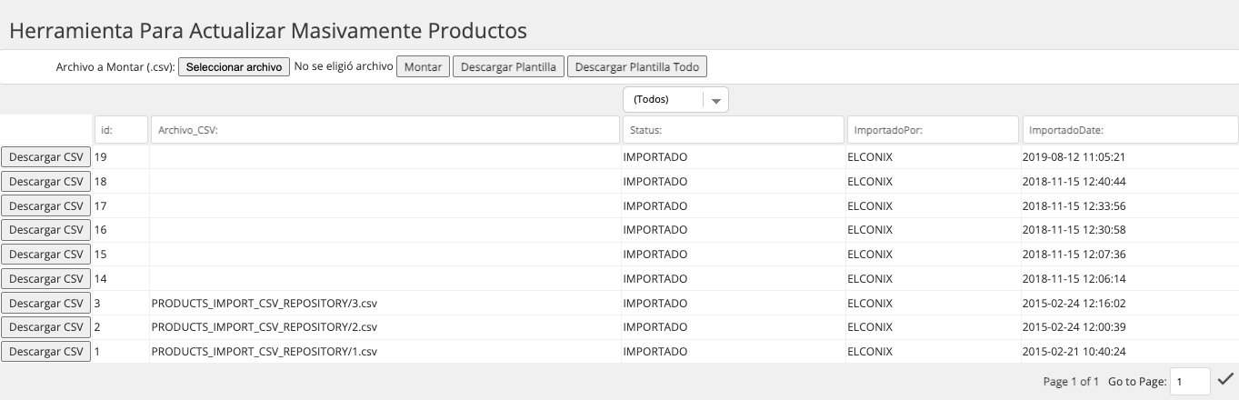1239x400 pixels.
Task: Select date 2018-11-15 12:07:36
Action: (x=1074, y=255)
